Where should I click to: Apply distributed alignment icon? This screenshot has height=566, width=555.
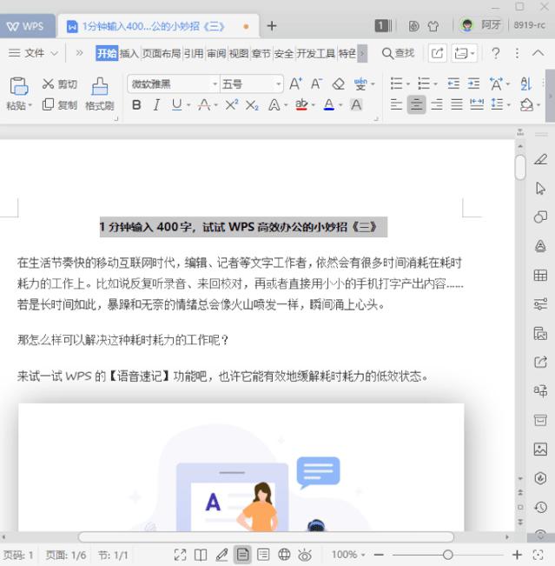[477, 104]
